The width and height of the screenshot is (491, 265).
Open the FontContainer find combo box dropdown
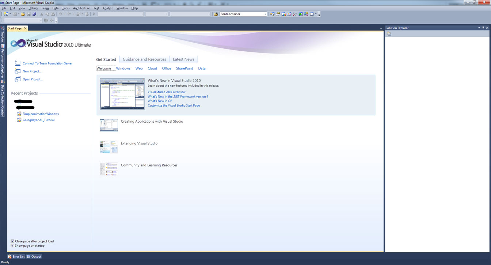(x=265, y=14)
